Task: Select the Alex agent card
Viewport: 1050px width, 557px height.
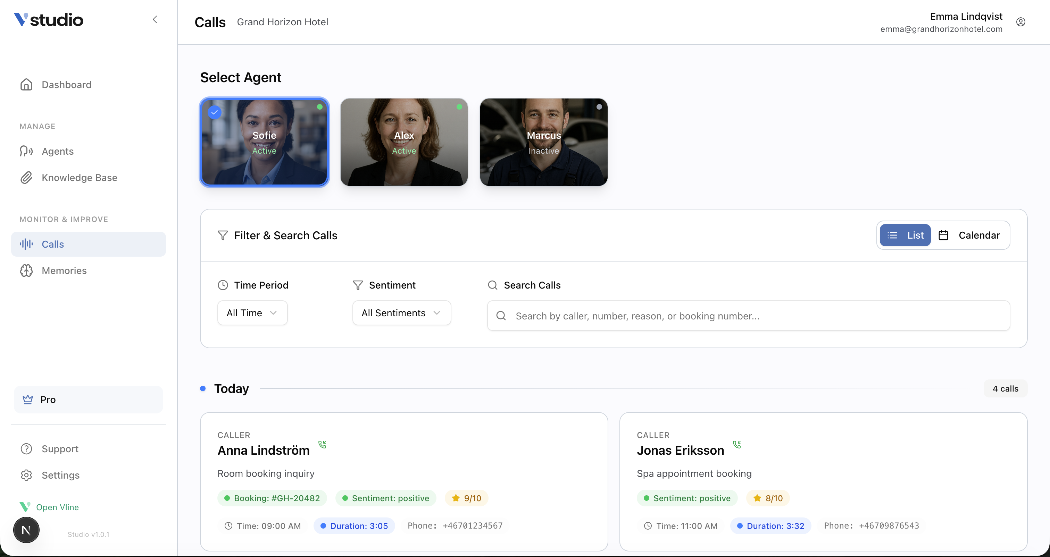Action: [x=403, y=142]
